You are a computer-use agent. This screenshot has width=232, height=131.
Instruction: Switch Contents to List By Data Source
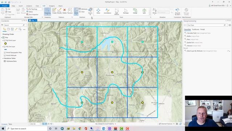[x=8, y=29]
